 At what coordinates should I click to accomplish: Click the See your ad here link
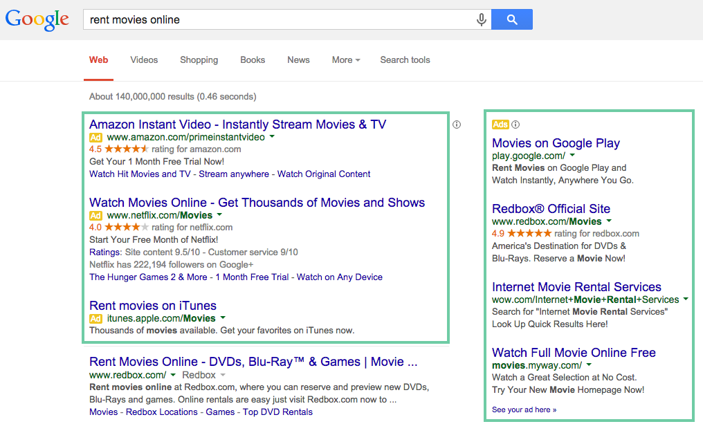click(524, 409)
